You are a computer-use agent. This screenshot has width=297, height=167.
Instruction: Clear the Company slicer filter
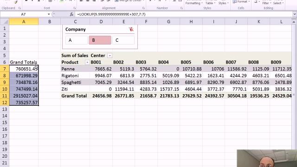[131, 29]
